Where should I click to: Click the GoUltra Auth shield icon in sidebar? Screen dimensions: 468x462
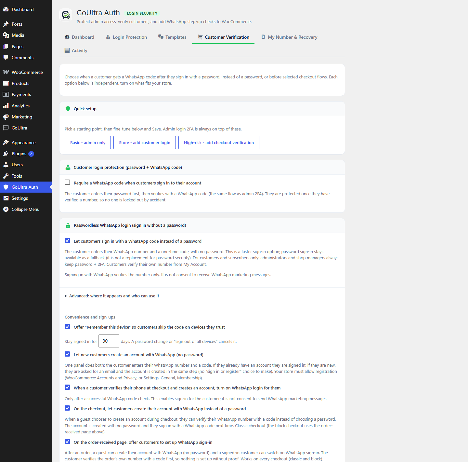(6, 187)
